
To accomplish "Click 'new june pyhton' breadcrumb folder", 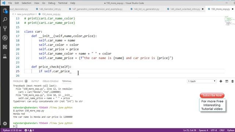I will coord(26,14).
